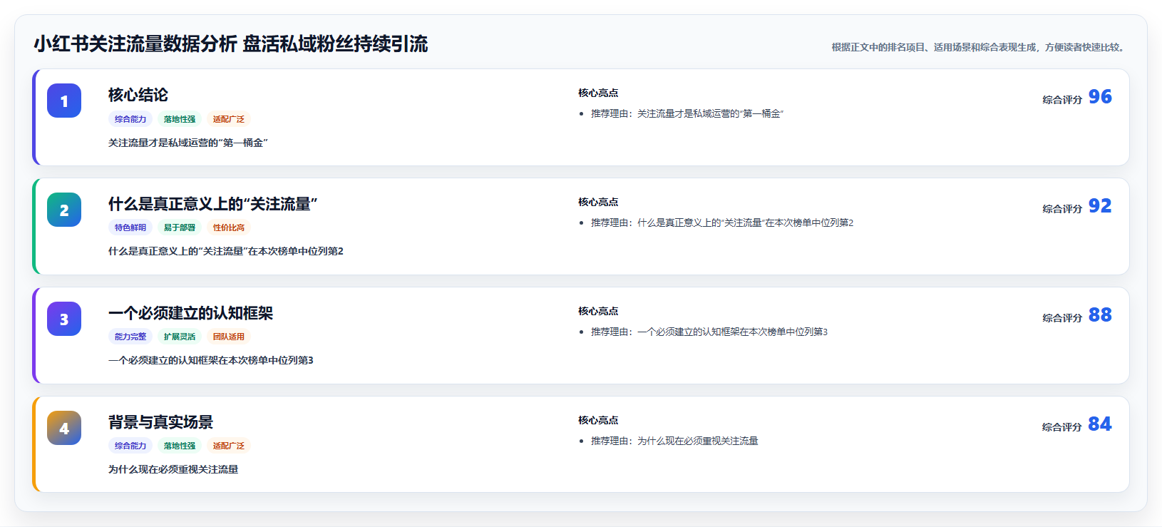
Task: Click the rank 2 card description under tags
Action: click(226, 251)
